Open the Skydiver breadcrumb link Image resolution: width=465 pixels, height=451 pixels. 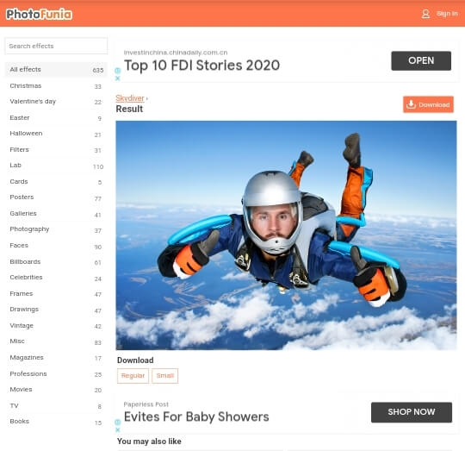(x=129, y=98)
